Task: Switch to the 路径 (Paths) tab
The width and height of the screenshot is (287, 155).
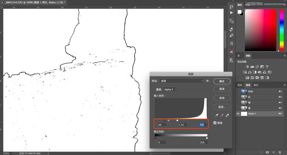Action: click(256, 85)
